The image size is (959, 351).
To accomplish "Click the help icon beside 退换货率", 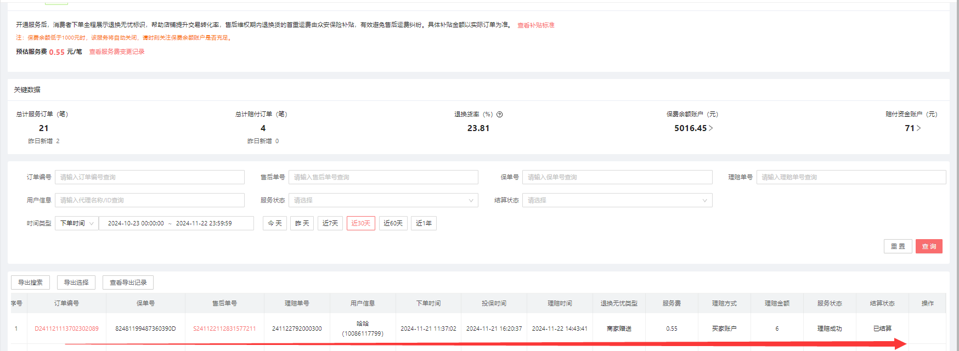I will click(x=500, y=115).
